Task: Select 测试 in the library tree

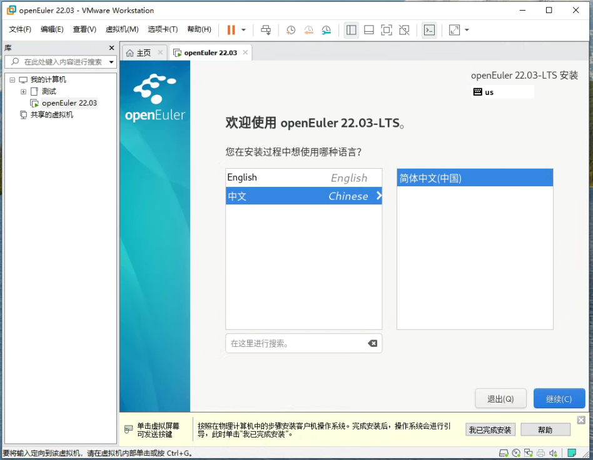Action: tap(49, 91)
